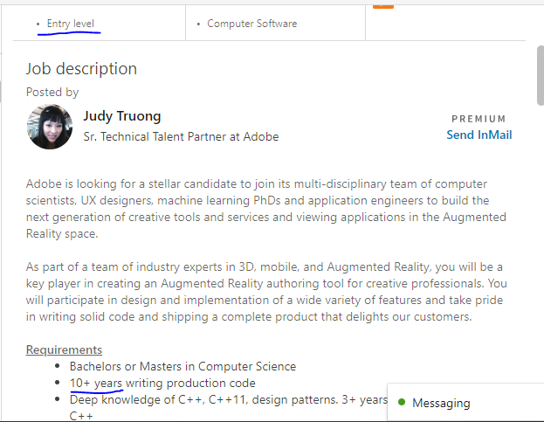Click the paragraph starting with As part of a team
The image size is (544, 422).
pyautogui.click(x=266, y=292)
